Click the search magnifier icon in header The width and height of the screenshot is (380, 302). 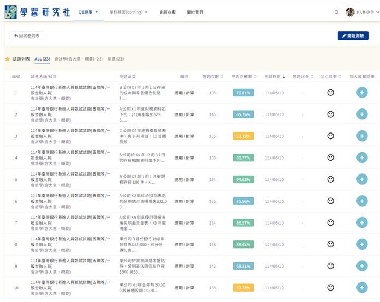tap(336, 11)
